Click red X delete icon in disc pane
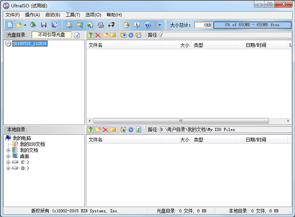The width and height of the screenshot is (295, 217). (x=98, y=36)
